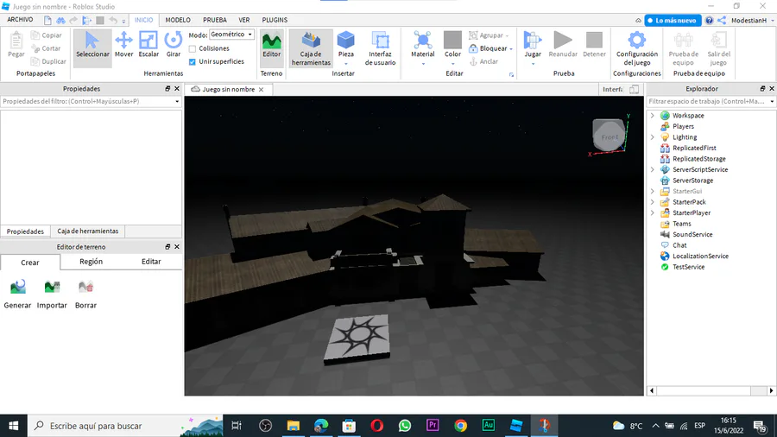Open the properties filter dropdown arrow
Screen dimensions: 777x437
[177, 102]
